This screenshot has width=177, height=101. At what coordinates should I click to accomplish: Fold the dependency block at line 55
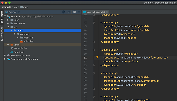click(x=94, y=73)
